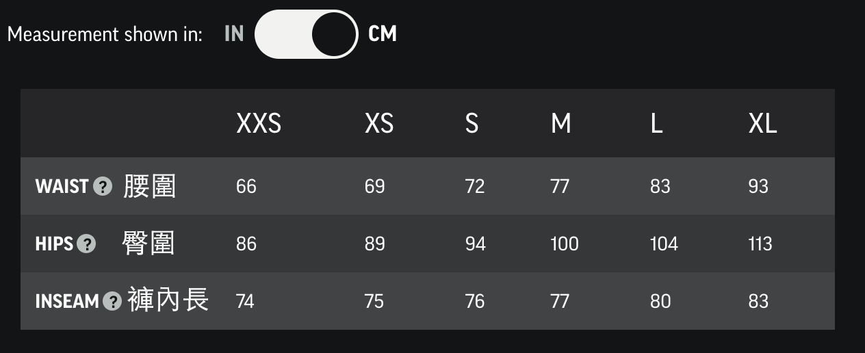The width and height of the screenshot is (865, 353).
Task: Select the S size column header
Action: [472, 124]
